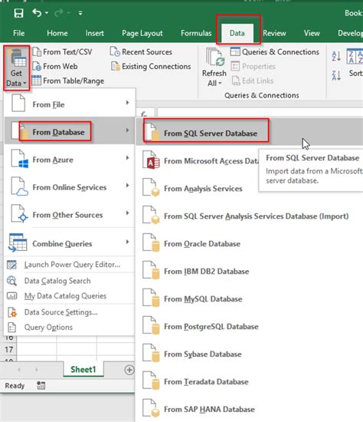Open Recent Sources

click(x=142, y=51)
